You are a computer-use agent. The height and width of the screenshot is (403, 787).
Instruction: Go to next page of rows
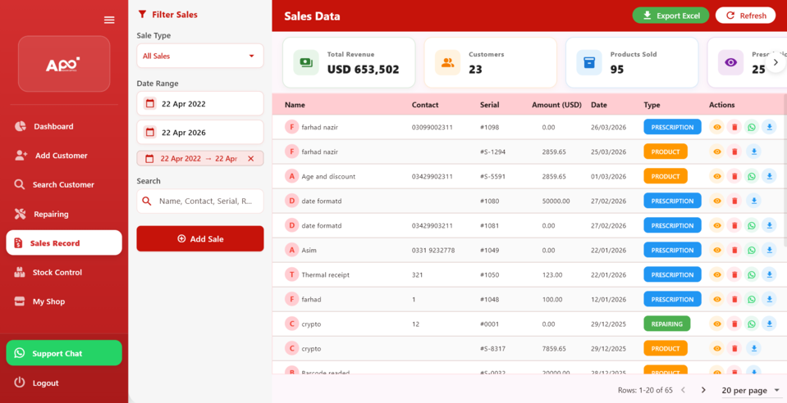[703, 390]
